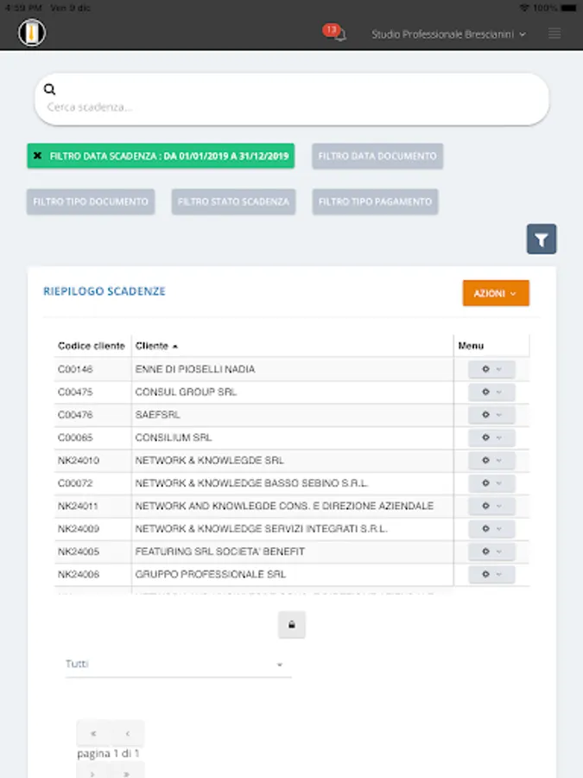Open the hamburger menu icon
Screen dimensions: 583x778
tap(554, 34)
